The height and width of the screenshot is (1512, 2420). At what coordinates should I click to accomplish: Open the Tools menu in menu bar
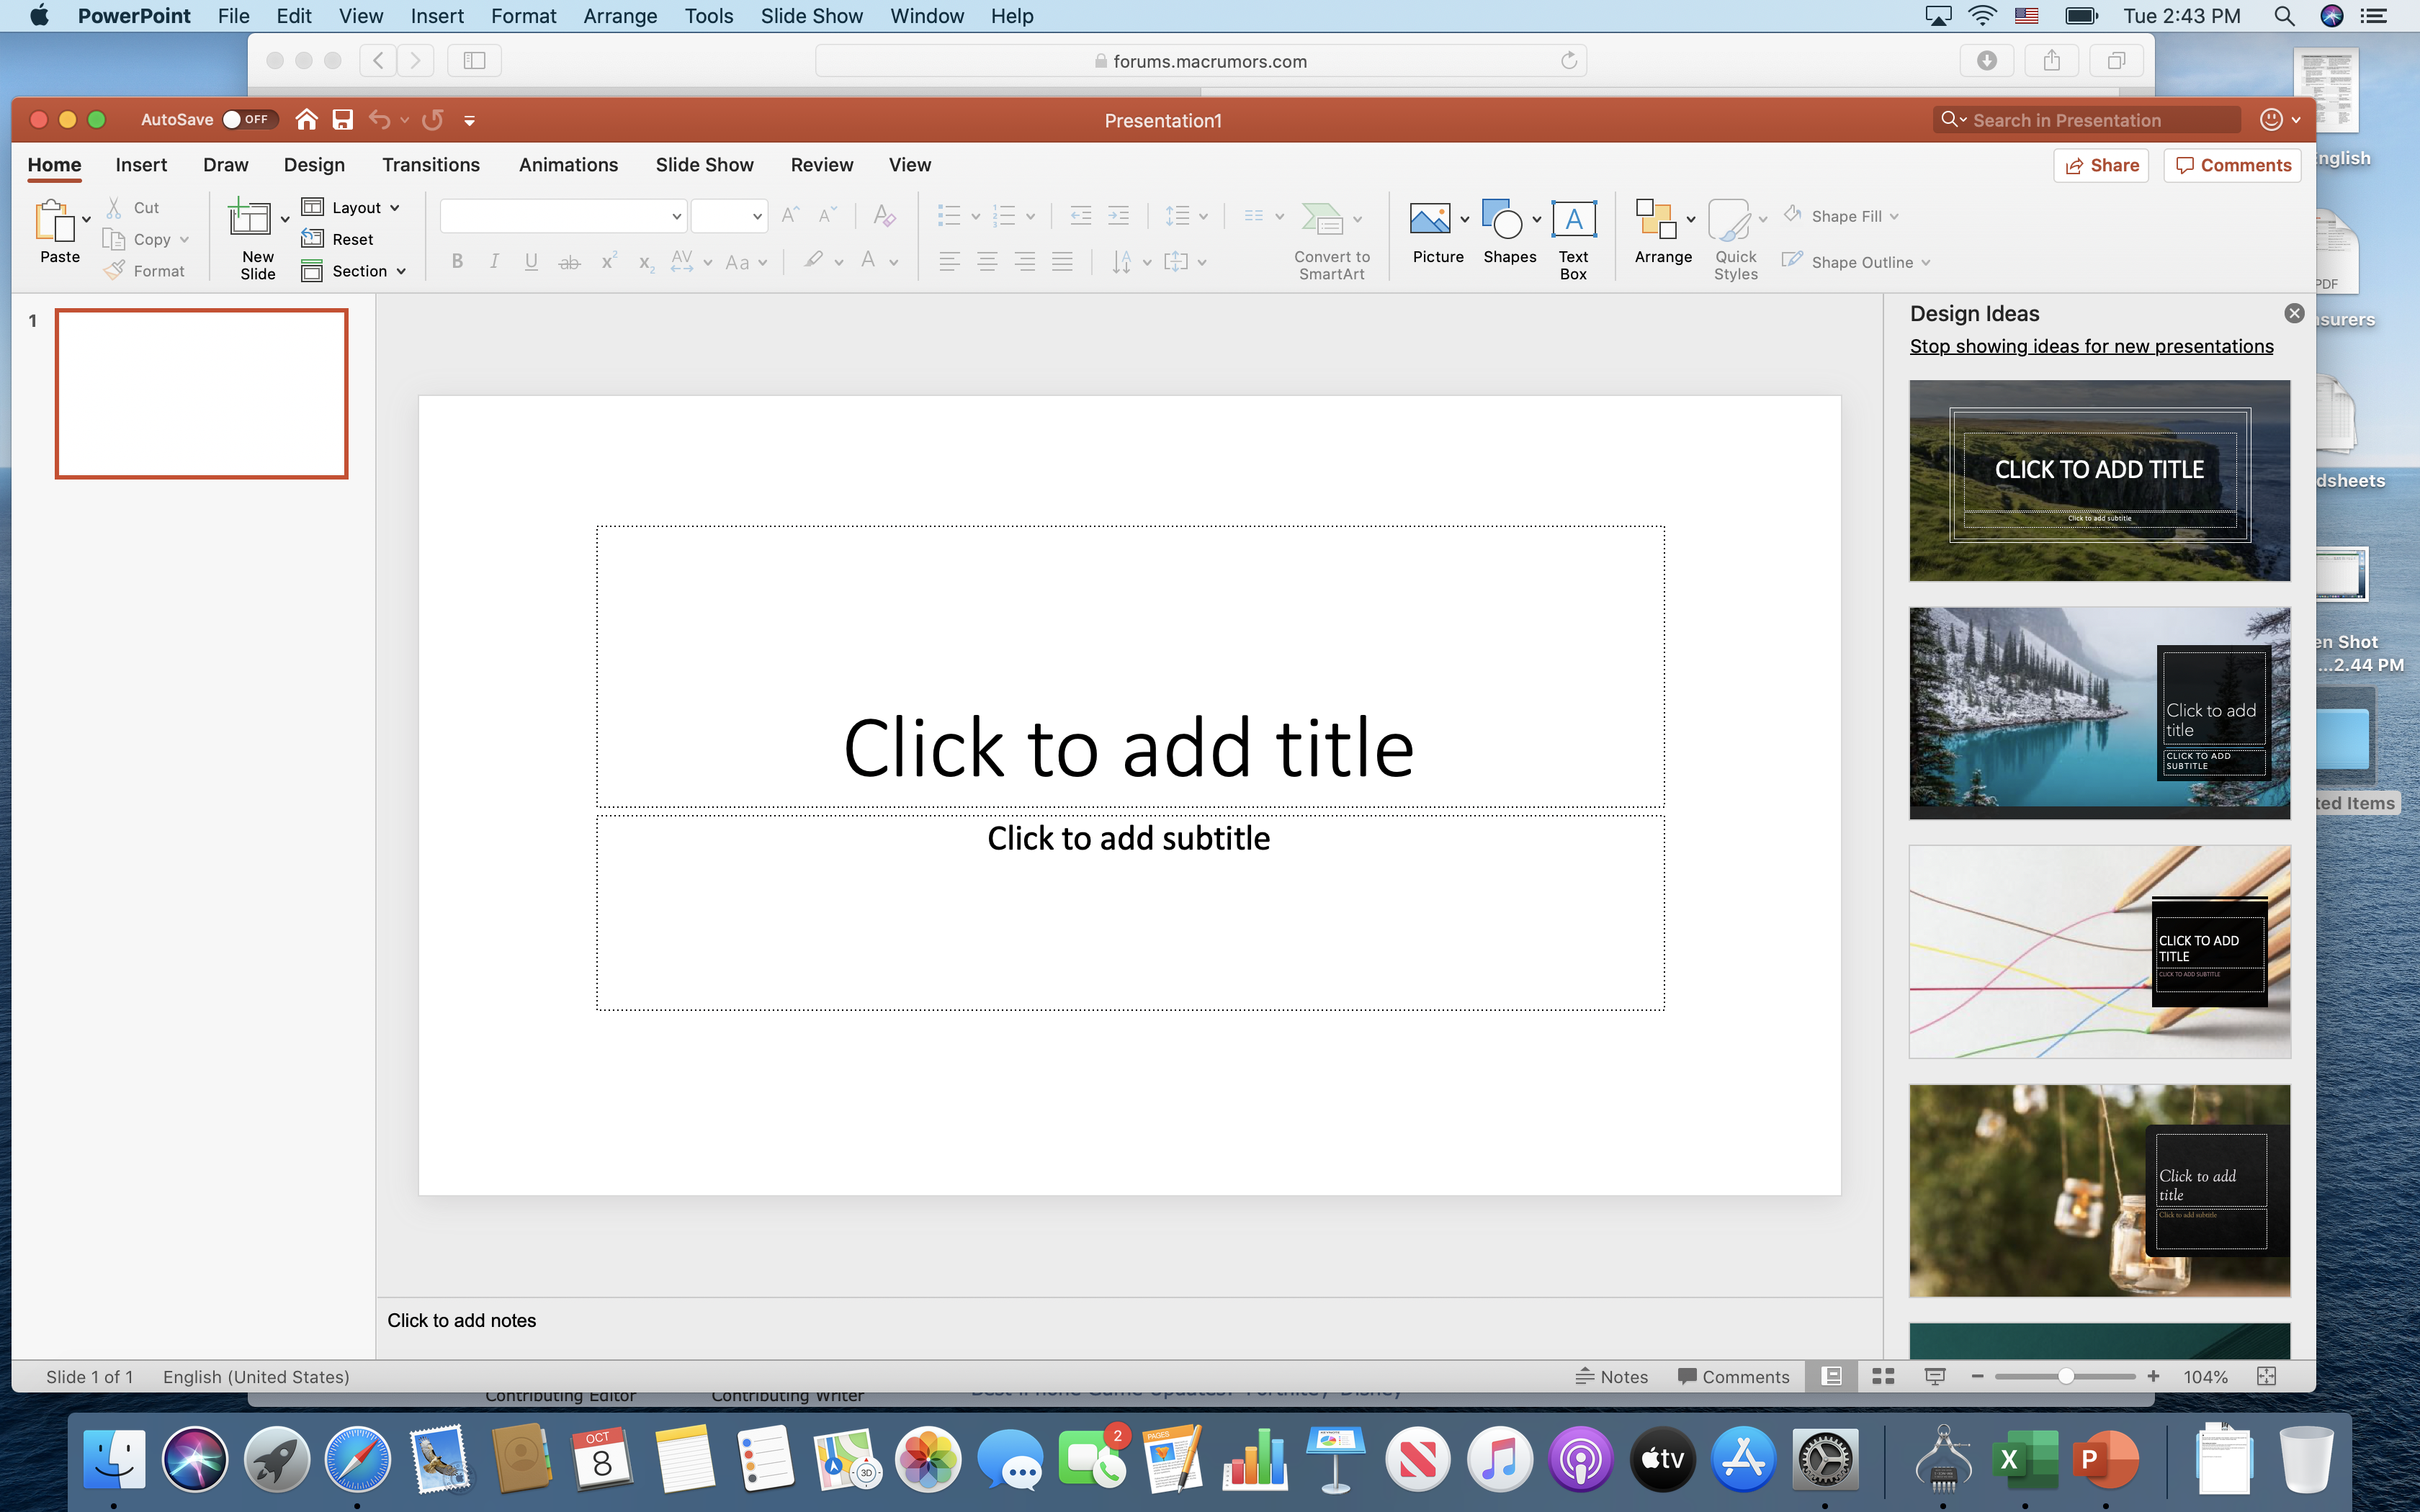pyautogui.click(x=709, y=16)
